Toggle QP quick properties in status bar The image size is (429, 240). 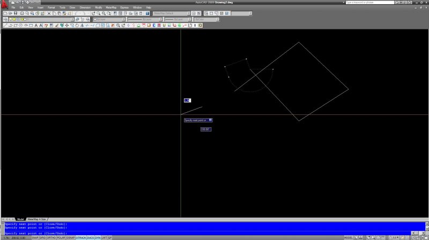(110, 238)
